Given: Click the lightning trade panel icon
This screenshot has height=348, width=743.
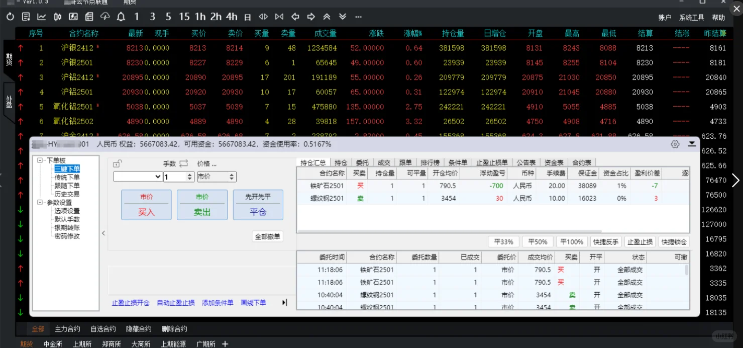Looking at the screenshot, I should tap(73, 17).
